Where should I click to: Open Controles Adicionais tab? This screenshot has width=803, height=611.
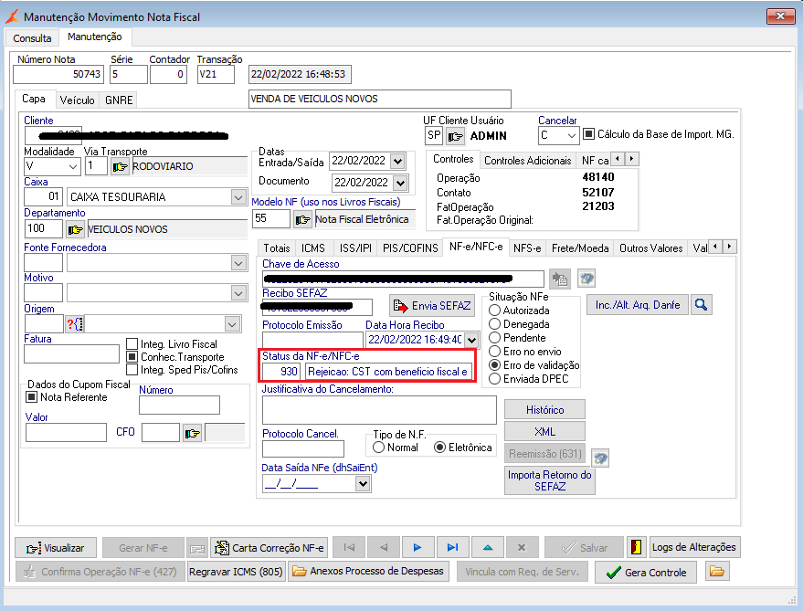527,161
